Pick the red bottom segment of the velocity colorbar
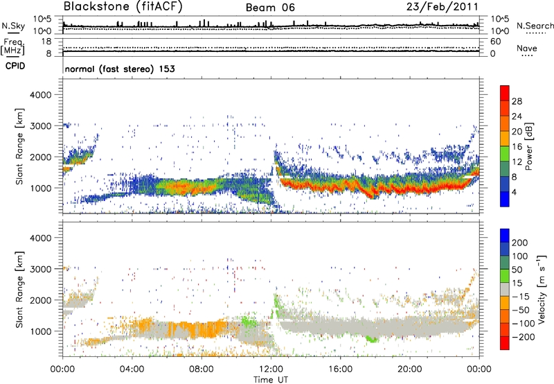The height and width of the screenshot is (384, 554). pos(505,343)
